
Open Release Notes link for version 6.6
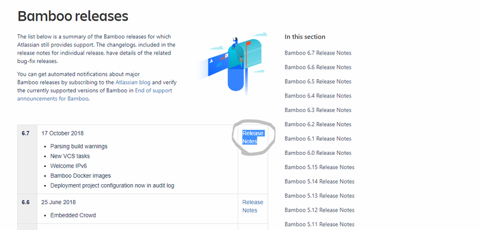[253, 206]
